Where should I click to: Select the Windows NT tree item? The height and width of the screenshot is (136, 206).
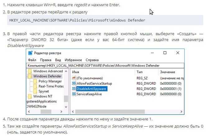43,96
